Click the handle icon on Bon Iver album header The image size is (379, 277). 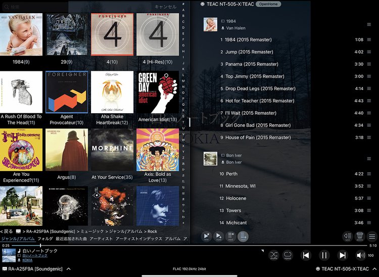369,159
